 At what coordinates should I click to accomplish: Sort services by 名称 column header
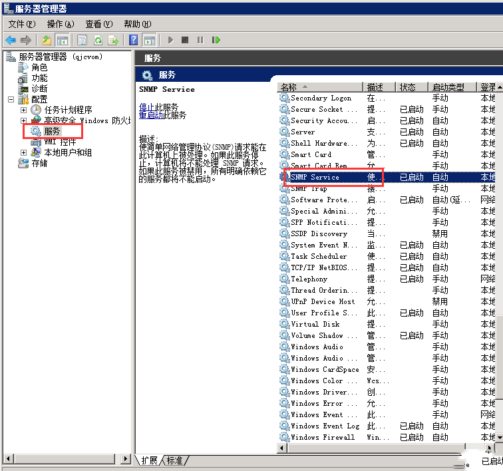point(320,87)
